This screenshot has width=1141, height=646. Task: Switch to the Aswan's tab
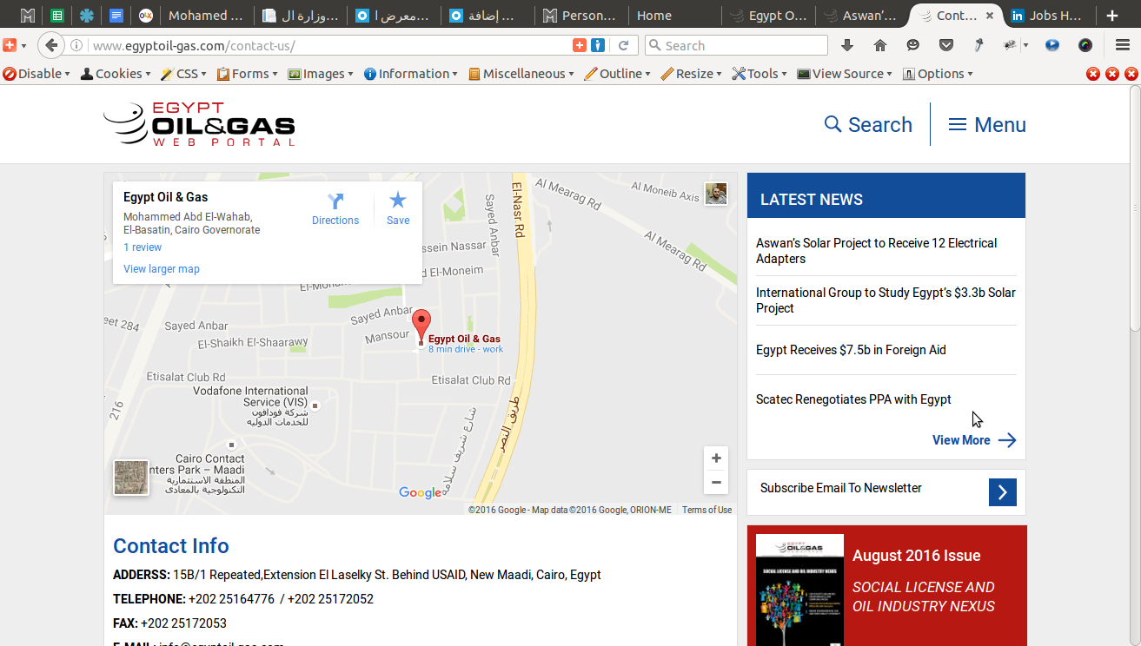coord(860,16)
